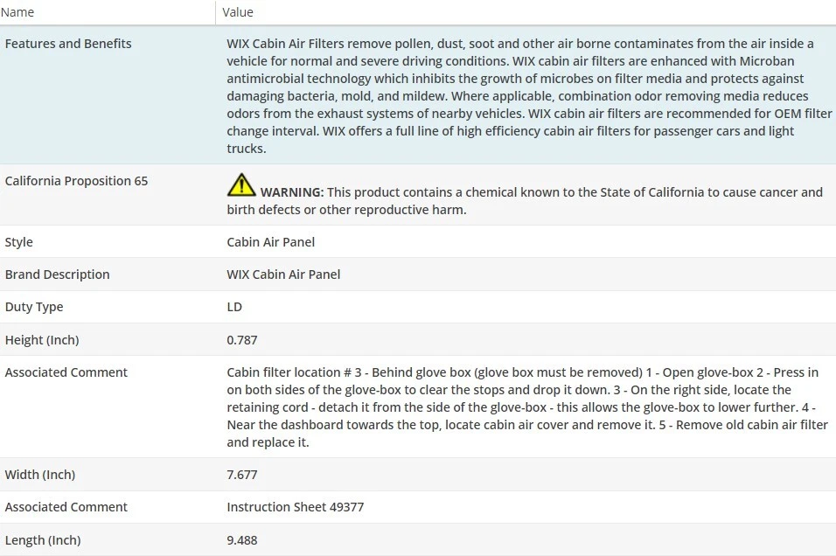
Task: Click the cabin filter location instructions text
Action: [x=522, y=407]
